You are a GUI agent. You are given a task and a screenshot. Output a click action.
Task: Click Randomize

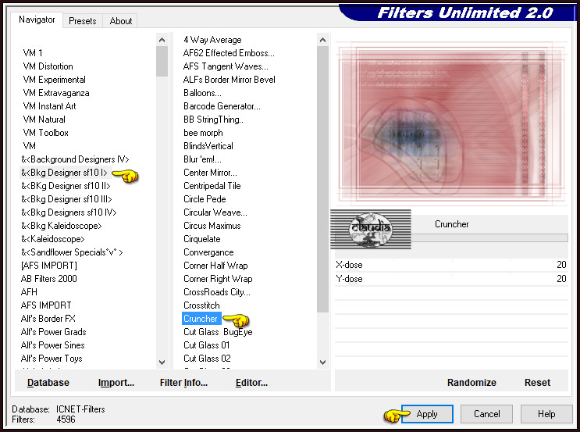(x=471, y=383)
